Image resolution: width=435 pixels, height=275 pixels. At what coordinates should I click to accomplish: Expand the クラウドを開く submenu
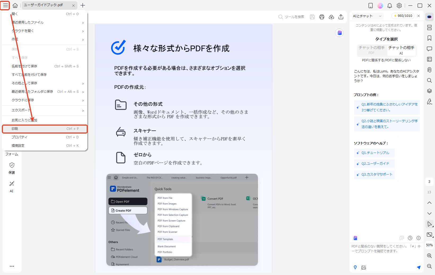[x=44, y=31]
